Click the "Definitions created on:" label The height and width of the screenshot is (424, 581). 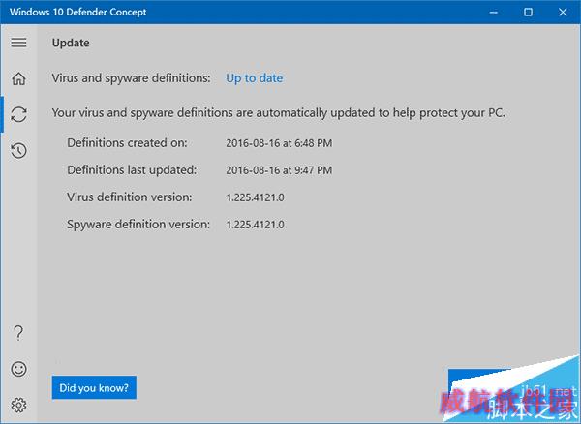[x=127, y=143]
